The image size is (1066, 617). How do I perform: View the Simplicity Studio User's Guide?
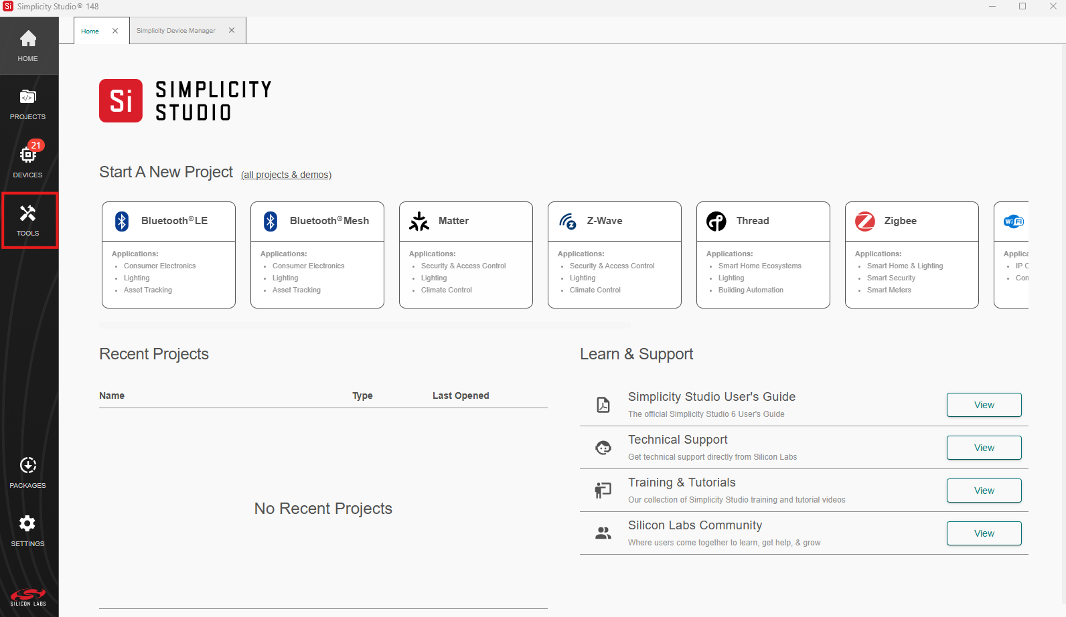(x=984, y=405)
